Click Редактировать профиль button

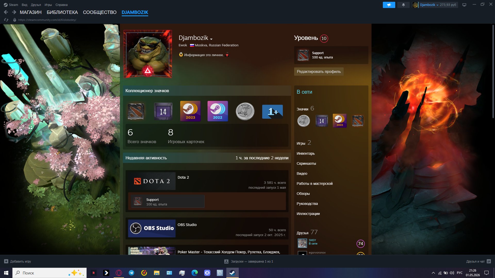(319, 72)
